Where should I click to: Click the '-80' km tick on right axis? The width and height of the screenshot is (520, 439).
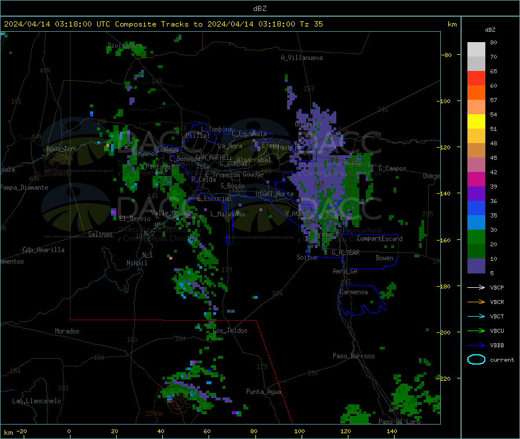click(446, 55)
